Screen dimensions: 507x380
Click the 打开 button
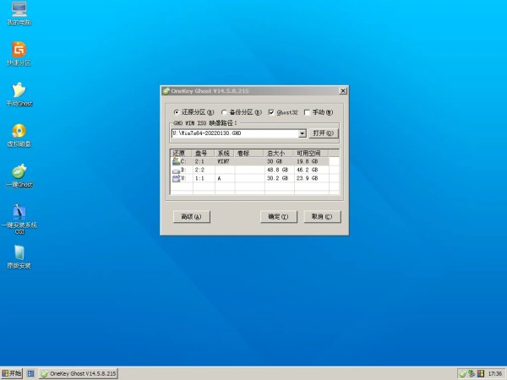click(323, 133)
